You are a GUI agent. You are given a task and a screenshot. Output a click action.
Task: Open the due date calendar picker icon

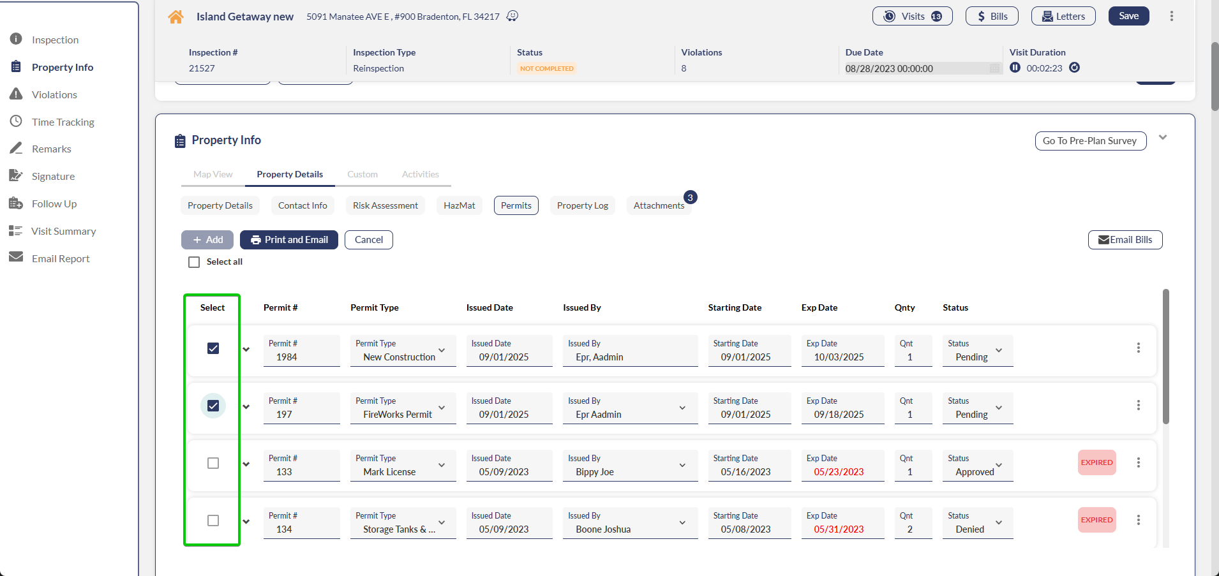click(x=994, y=68)
